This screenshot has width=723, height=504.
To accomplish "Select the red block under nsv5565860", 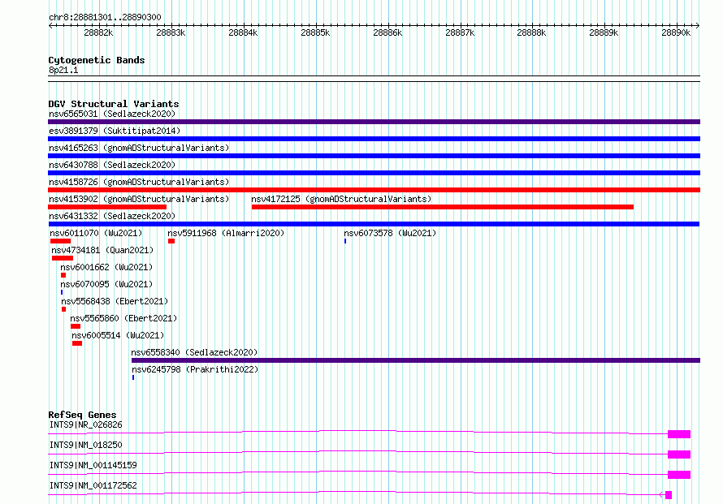I will [76, 326].
